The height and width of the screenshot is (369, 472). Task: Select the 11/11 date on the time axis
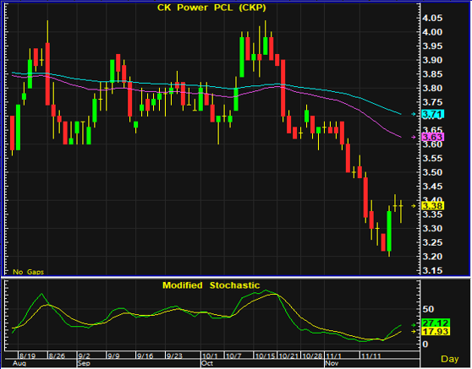click(370, 355)
